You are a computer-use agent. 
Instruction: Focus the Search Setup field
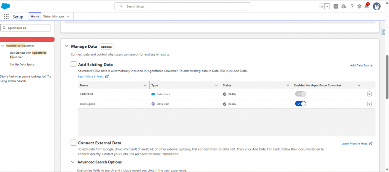pyautogui.click(x=182, y=6)
